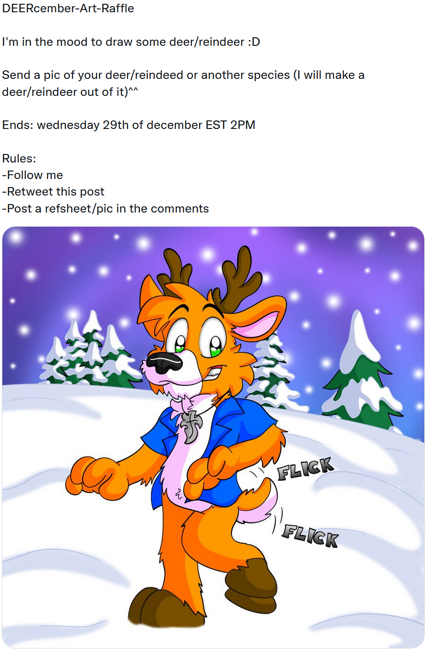
Task: Click the lower FLICK text in artwork
Action: coord(310,536)
